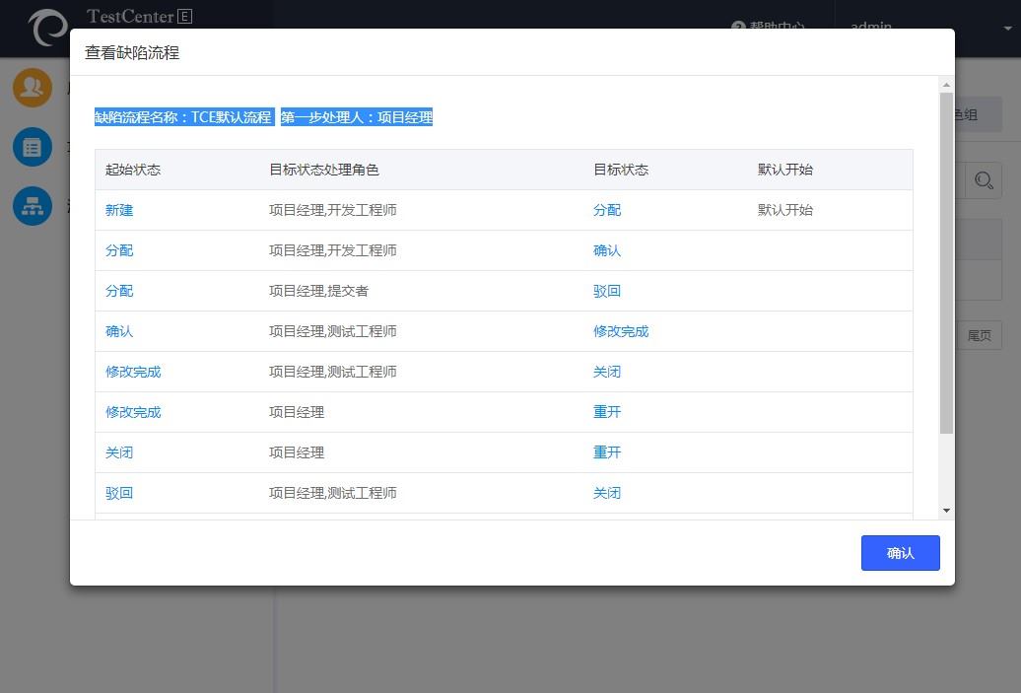The height and width of the screenshot is (693, 1021).
Task: Click the 驳回 target status link
Action: pyautogui.click(x=608, y=290)
